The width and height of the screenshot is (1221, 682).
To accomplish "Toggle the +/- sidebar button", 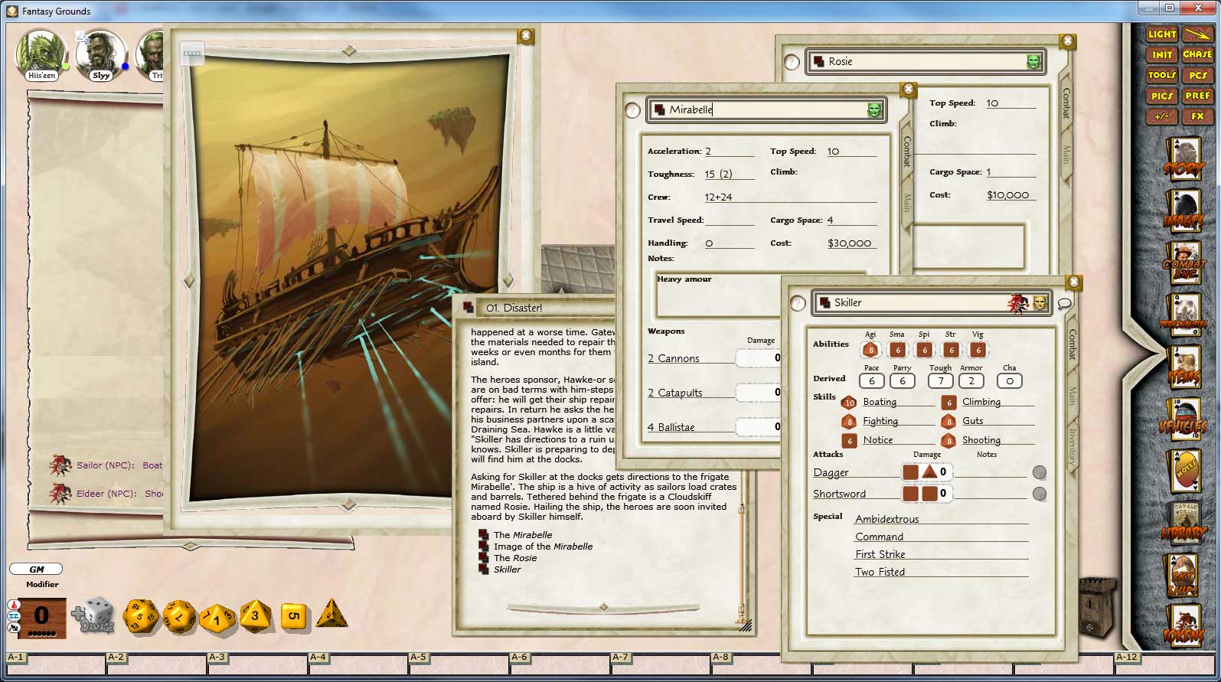I will click(x=1162, y=116).
